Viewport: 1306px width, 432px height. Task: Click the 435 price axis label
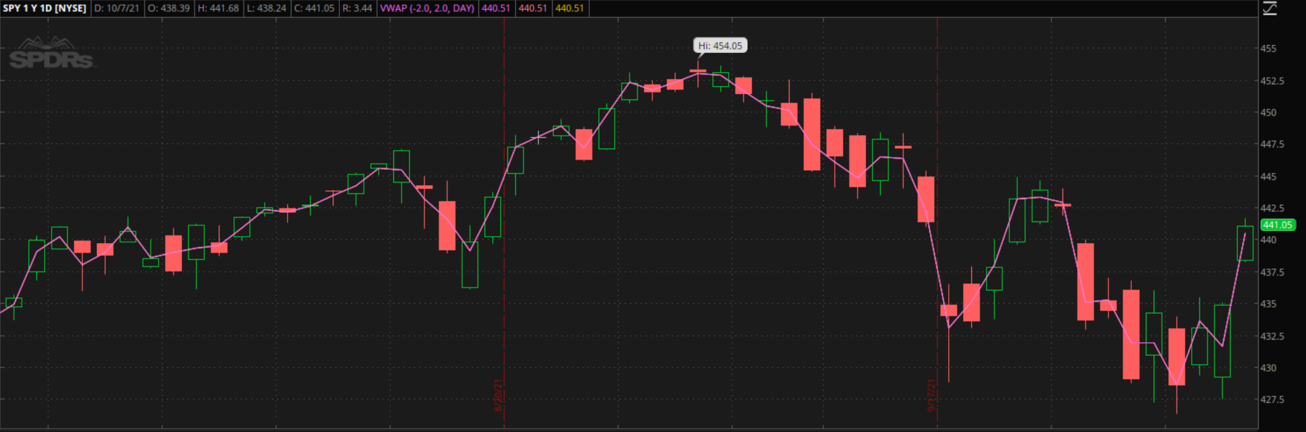[x=1268, y=304]
